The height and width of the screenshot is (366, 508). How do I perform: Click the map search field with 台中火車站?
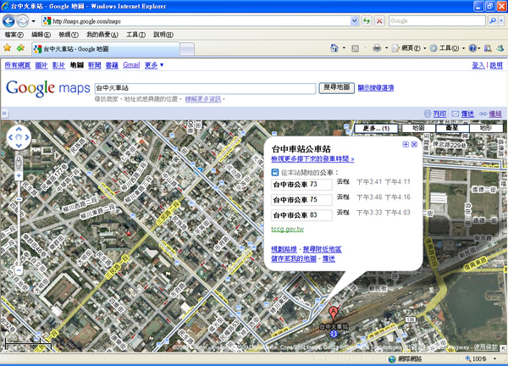pyautogui.click(x=205, y=88)
